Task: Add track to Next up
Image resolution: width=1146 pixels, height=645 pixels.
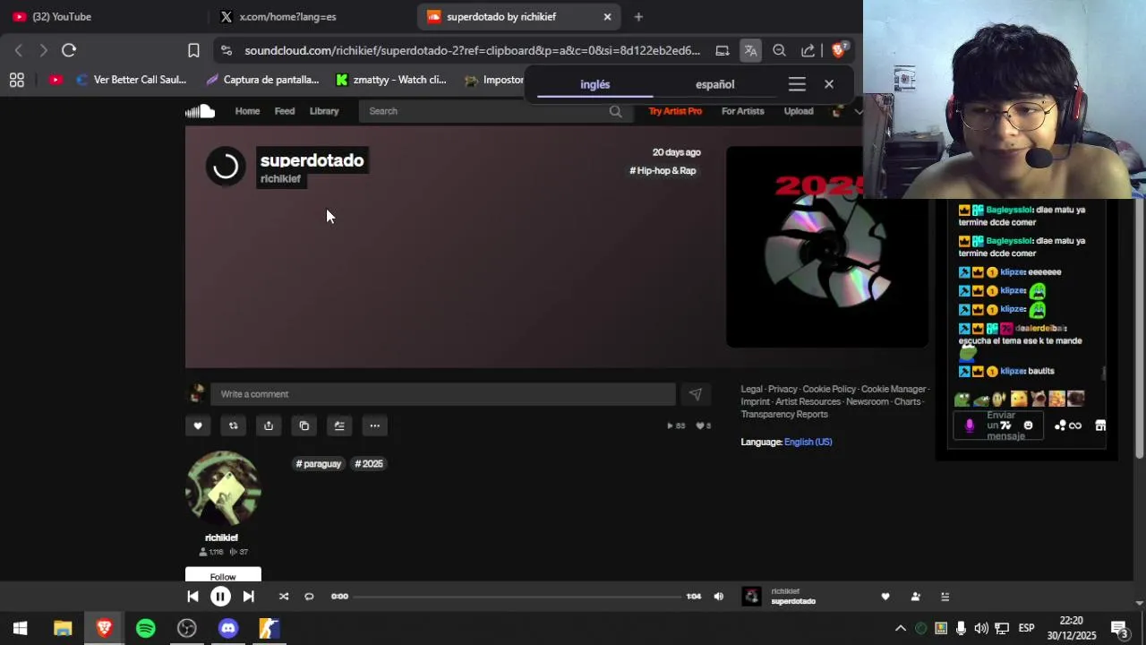Action: pyautogui.click(x=339, y=426)
